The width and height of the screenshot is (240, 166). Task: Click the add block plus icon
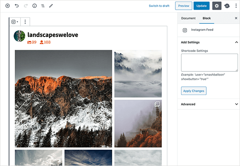point(7,6)
